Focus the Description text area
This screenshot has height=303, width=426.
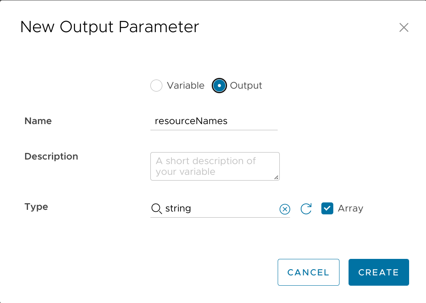click(215, 166)
